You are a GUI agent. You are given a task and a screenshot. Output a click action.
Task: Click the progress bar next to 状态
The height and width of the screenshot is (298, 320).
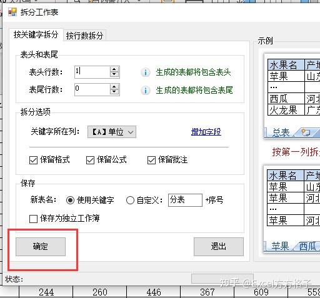[x=222, y=279]
